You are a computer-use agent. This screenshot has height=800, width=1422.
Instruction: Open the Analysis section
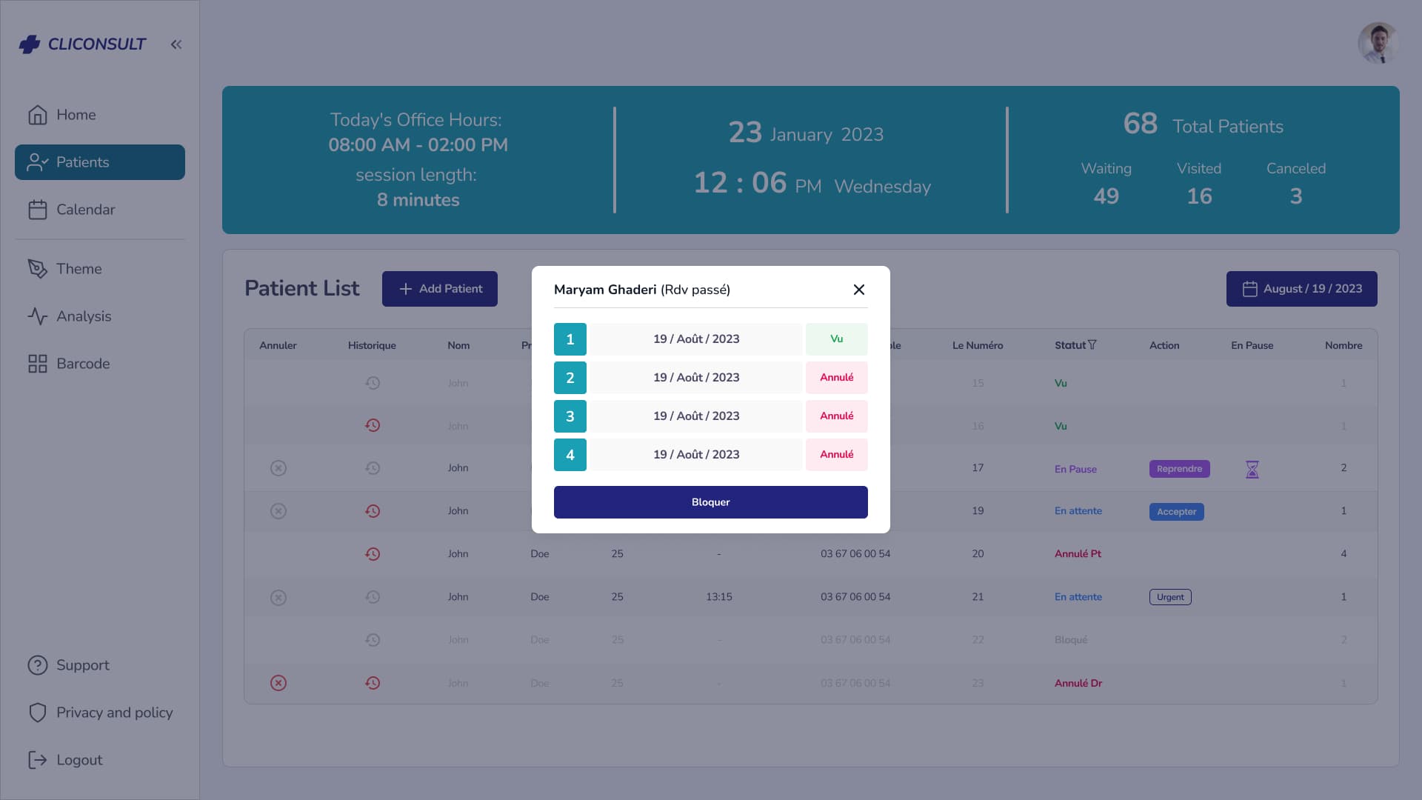(100, 316)
